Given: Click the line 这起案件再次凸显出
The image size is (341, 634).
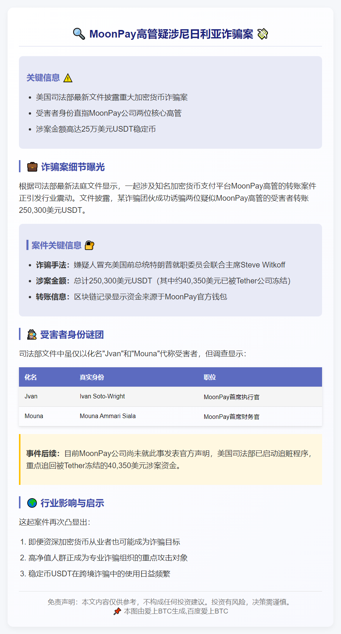Looking at the screenshot, I should coord(55,522).
